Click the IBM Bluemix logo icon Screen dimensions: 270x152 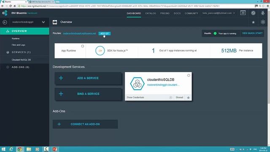pyautogui.click(x=5, y=13)
